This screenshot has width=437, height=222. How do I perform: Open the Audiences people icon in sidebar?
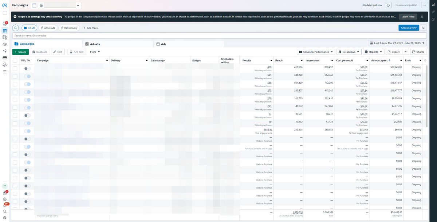(5, 44)
